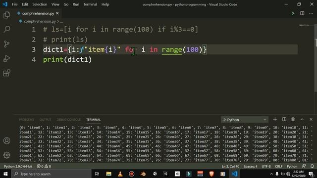Click the 'Type here to search' box
The width and height of the screenshot is (317, 178).
(x=51, y=174)
